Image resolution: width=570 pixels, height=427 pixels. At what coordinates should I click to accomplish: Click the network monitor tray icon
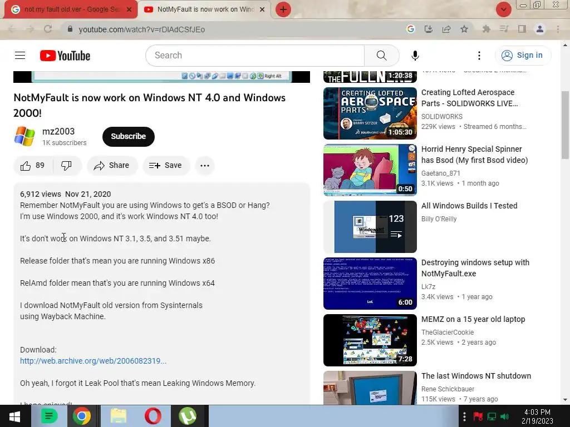coord(492,416)
